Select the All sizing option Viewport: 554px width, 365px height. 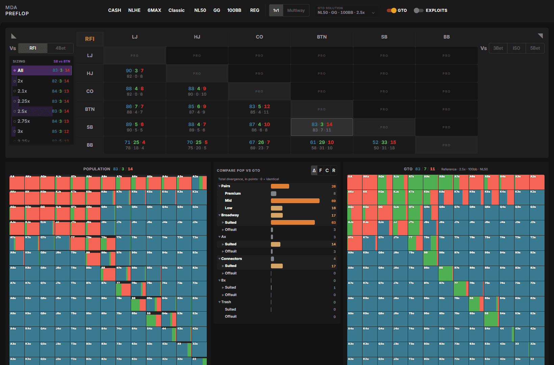click(x=42, y=70)
